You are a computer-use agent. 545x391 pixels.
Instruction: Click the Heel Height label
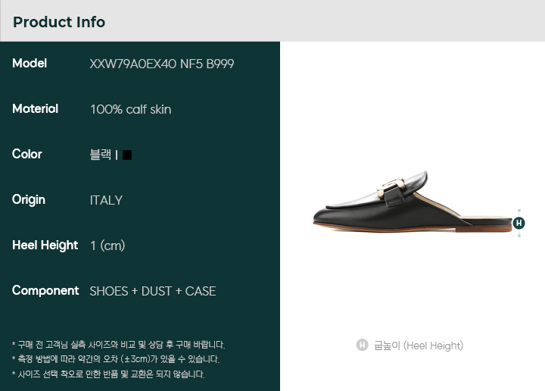45,246
